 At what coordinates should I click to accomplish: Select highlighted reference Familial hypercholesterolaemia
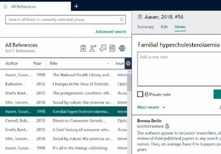tap(63, 111)
